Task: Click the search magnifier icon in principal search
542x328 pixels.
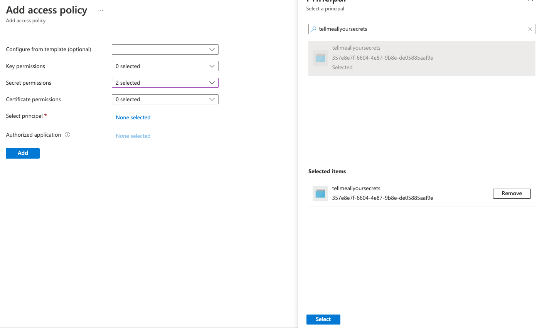Action: pyautogui.click(x=314, y=29)
